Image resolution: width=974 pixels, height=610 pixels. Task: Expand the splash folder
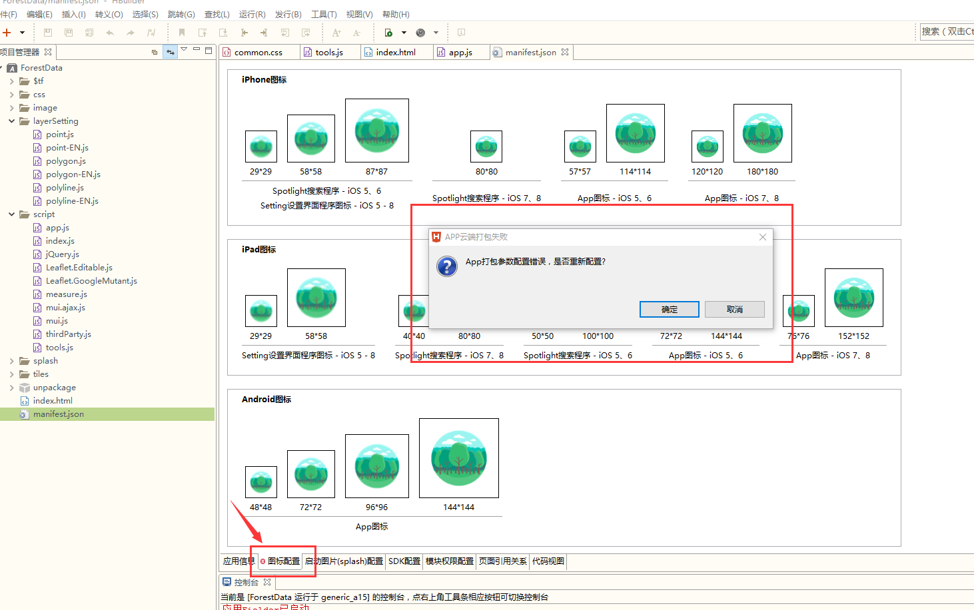tap(11, 361)
